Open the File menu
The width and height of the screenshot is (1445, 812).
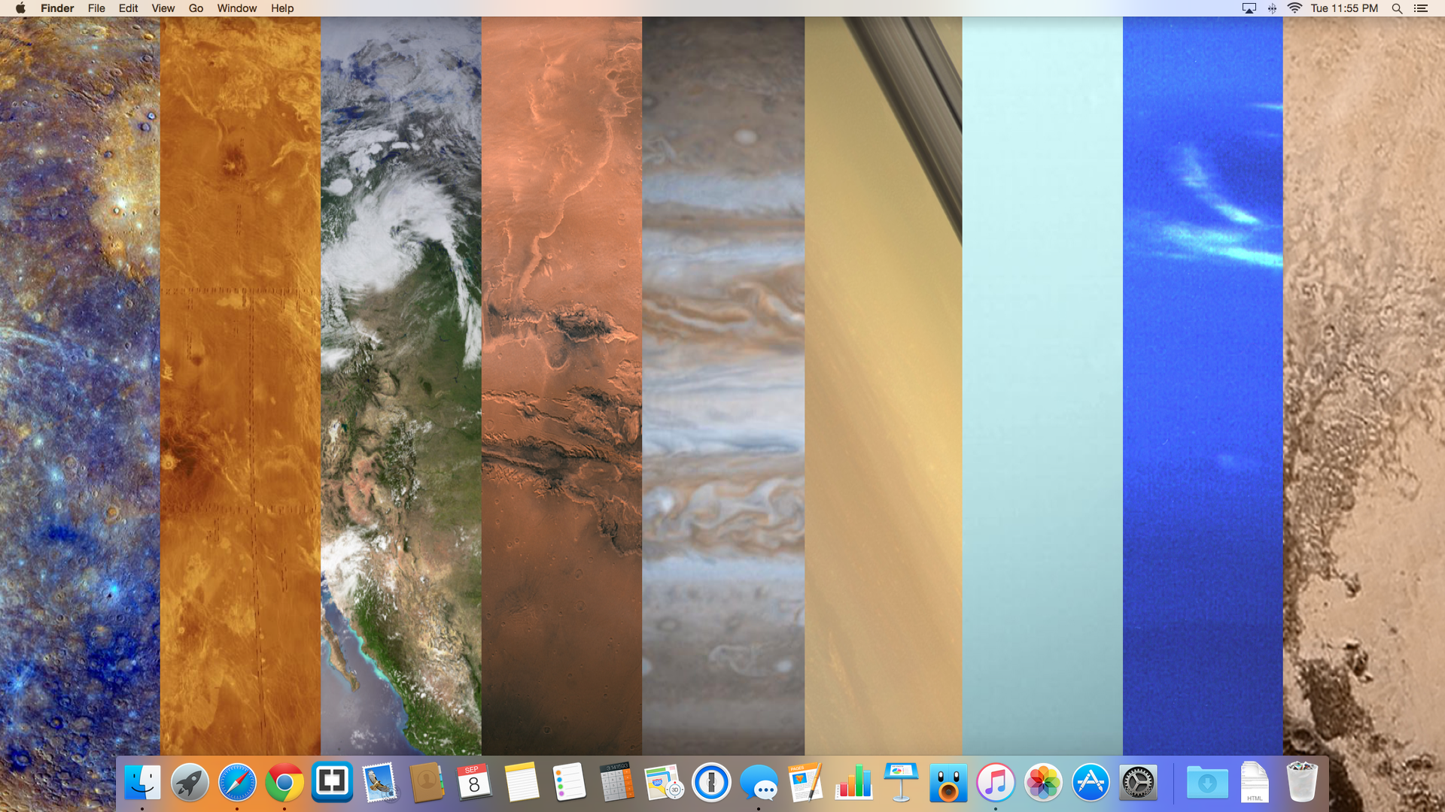pos(96,8)
